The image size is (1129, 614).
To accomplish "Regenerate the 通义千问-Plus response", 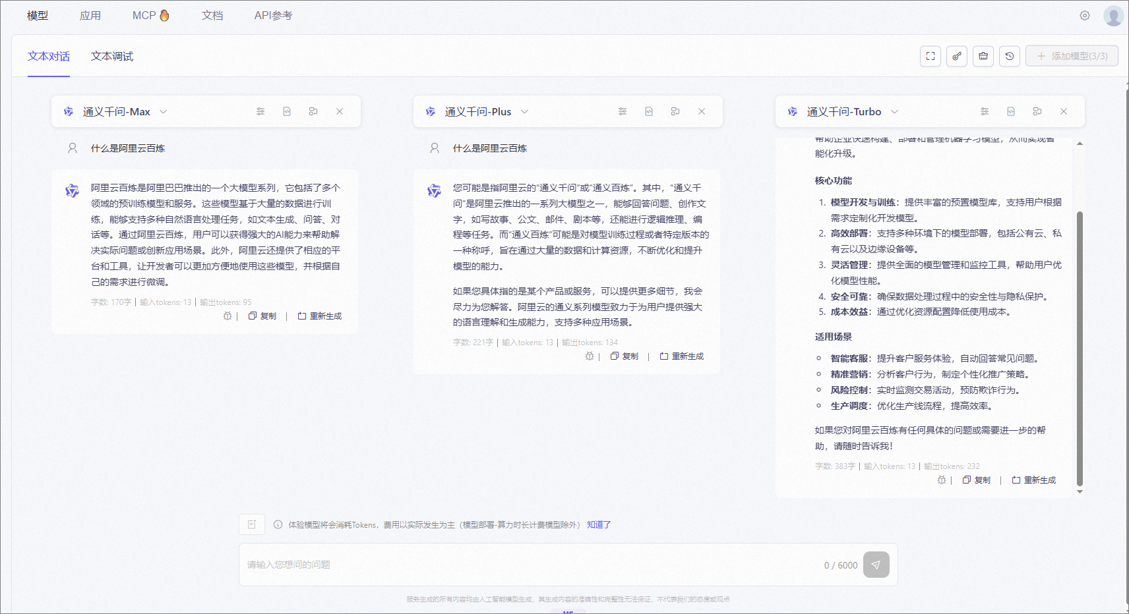I will [x=682, y=356].
